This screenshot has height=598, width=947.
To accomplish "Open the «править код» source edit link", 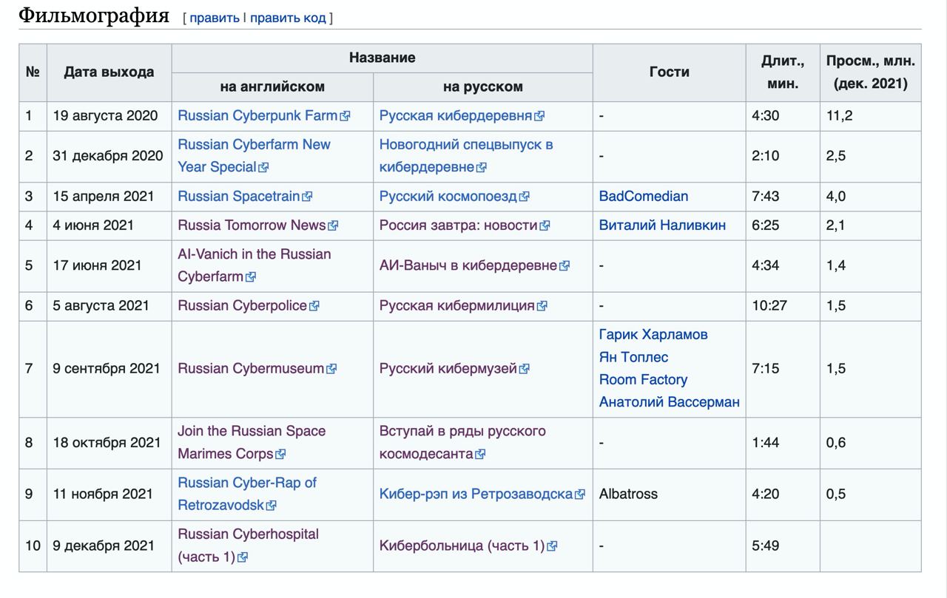I will click(288, 18).
